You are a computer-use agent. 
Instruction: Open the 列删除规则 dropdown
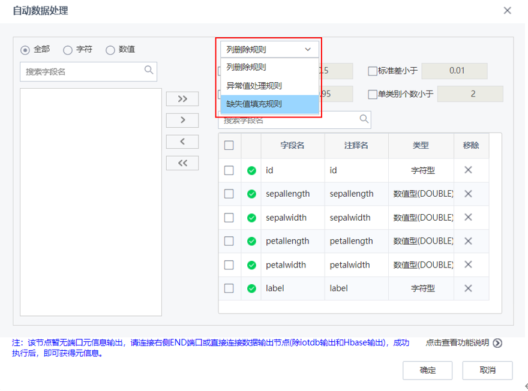269,49
